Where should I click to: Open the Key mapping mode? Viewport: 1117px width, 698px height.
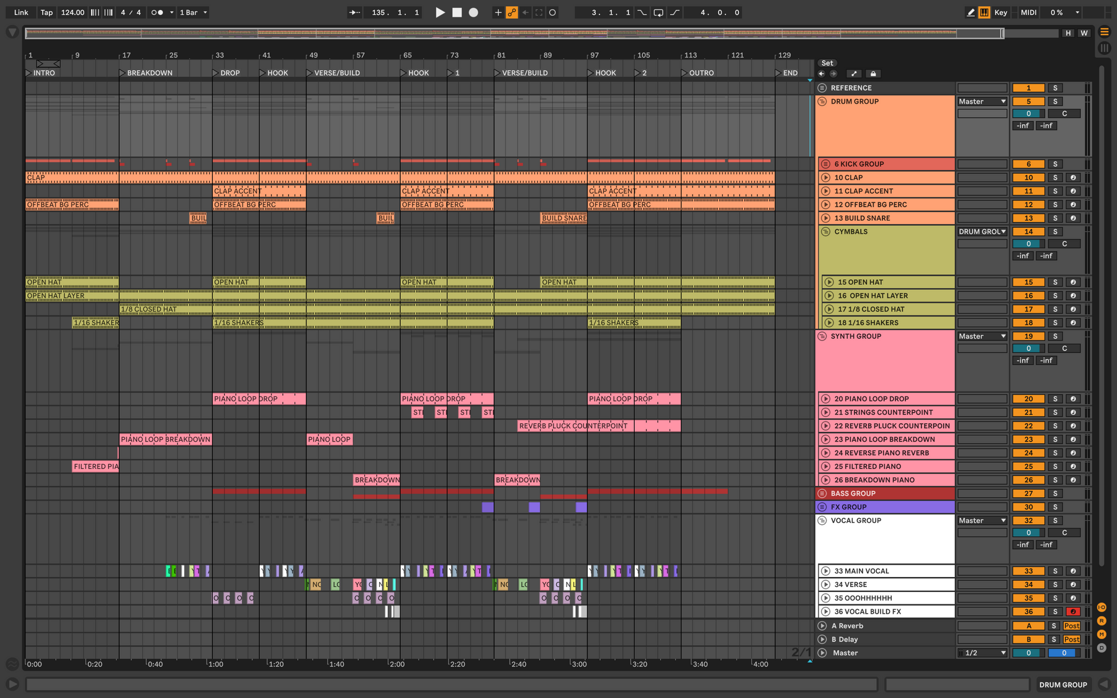pyautogui.click(x=1000, y=12)
